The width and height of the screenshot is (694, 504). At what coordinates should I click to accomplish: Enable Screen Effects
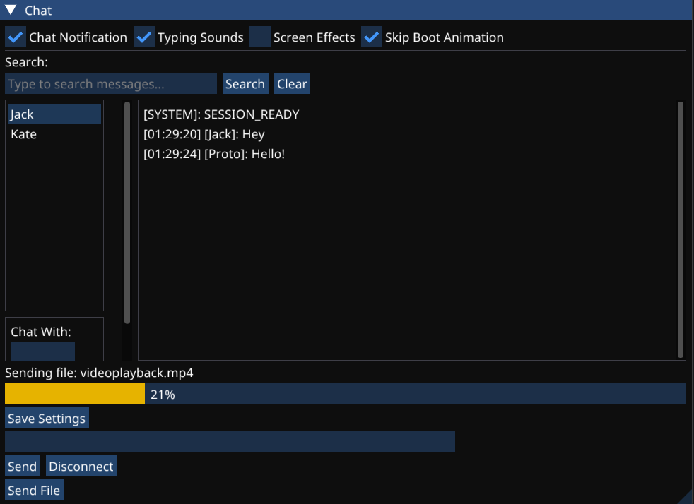point(259,37)
